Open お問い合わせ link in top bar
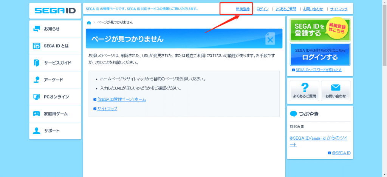Image resolution: width=387 pixels, height=177 pixels. click(x=313, y=9)
